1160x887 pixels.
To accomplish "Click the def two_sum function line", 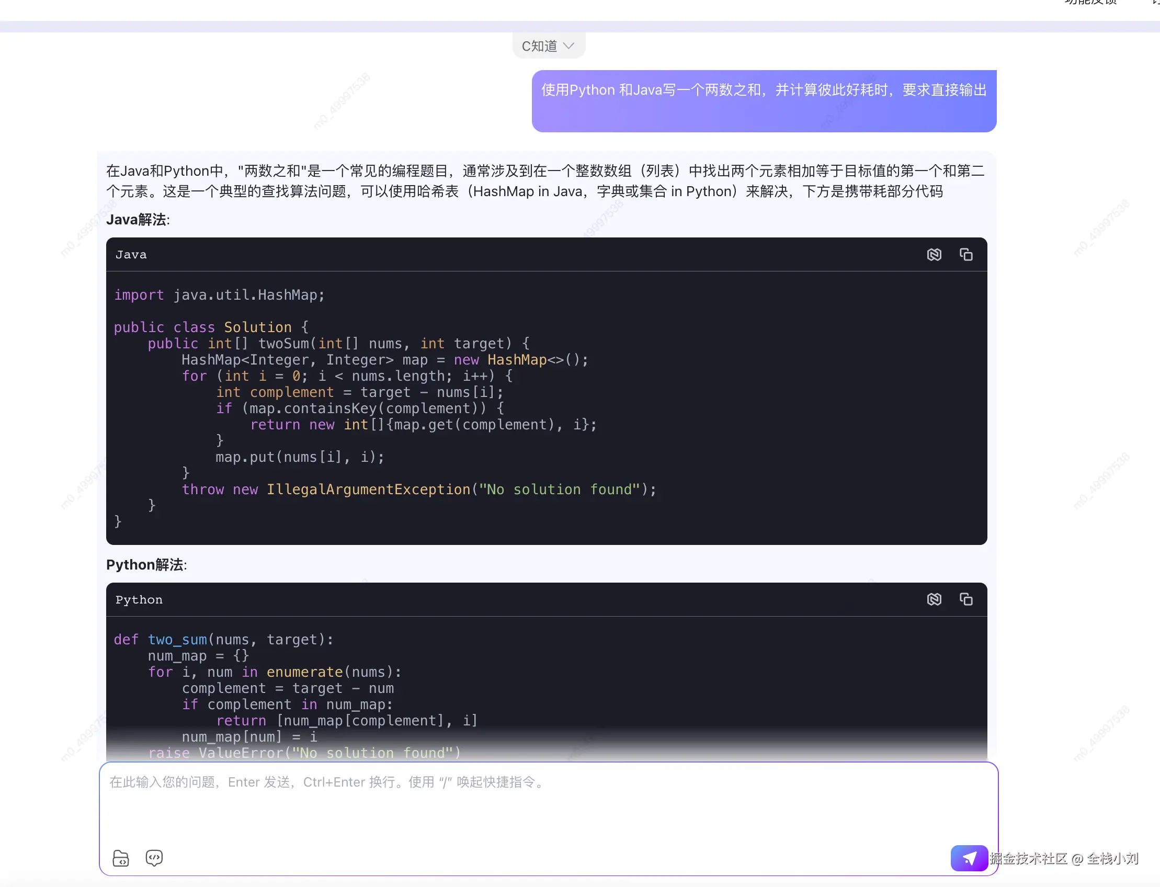I will pos(223,640).
